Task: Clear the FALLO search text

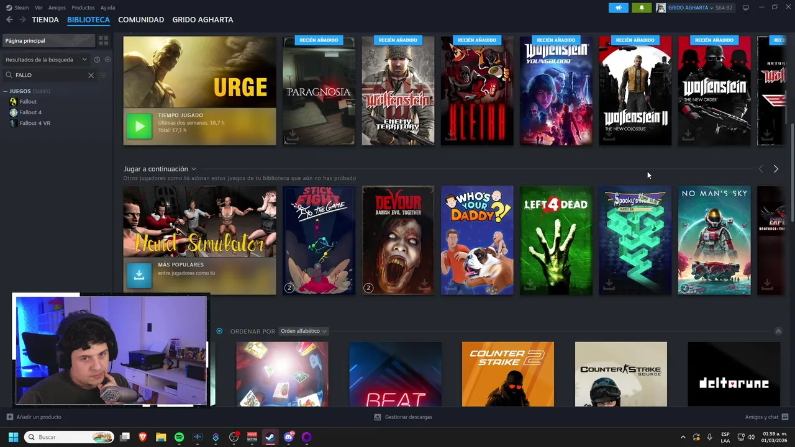Action: click(91, 75)
